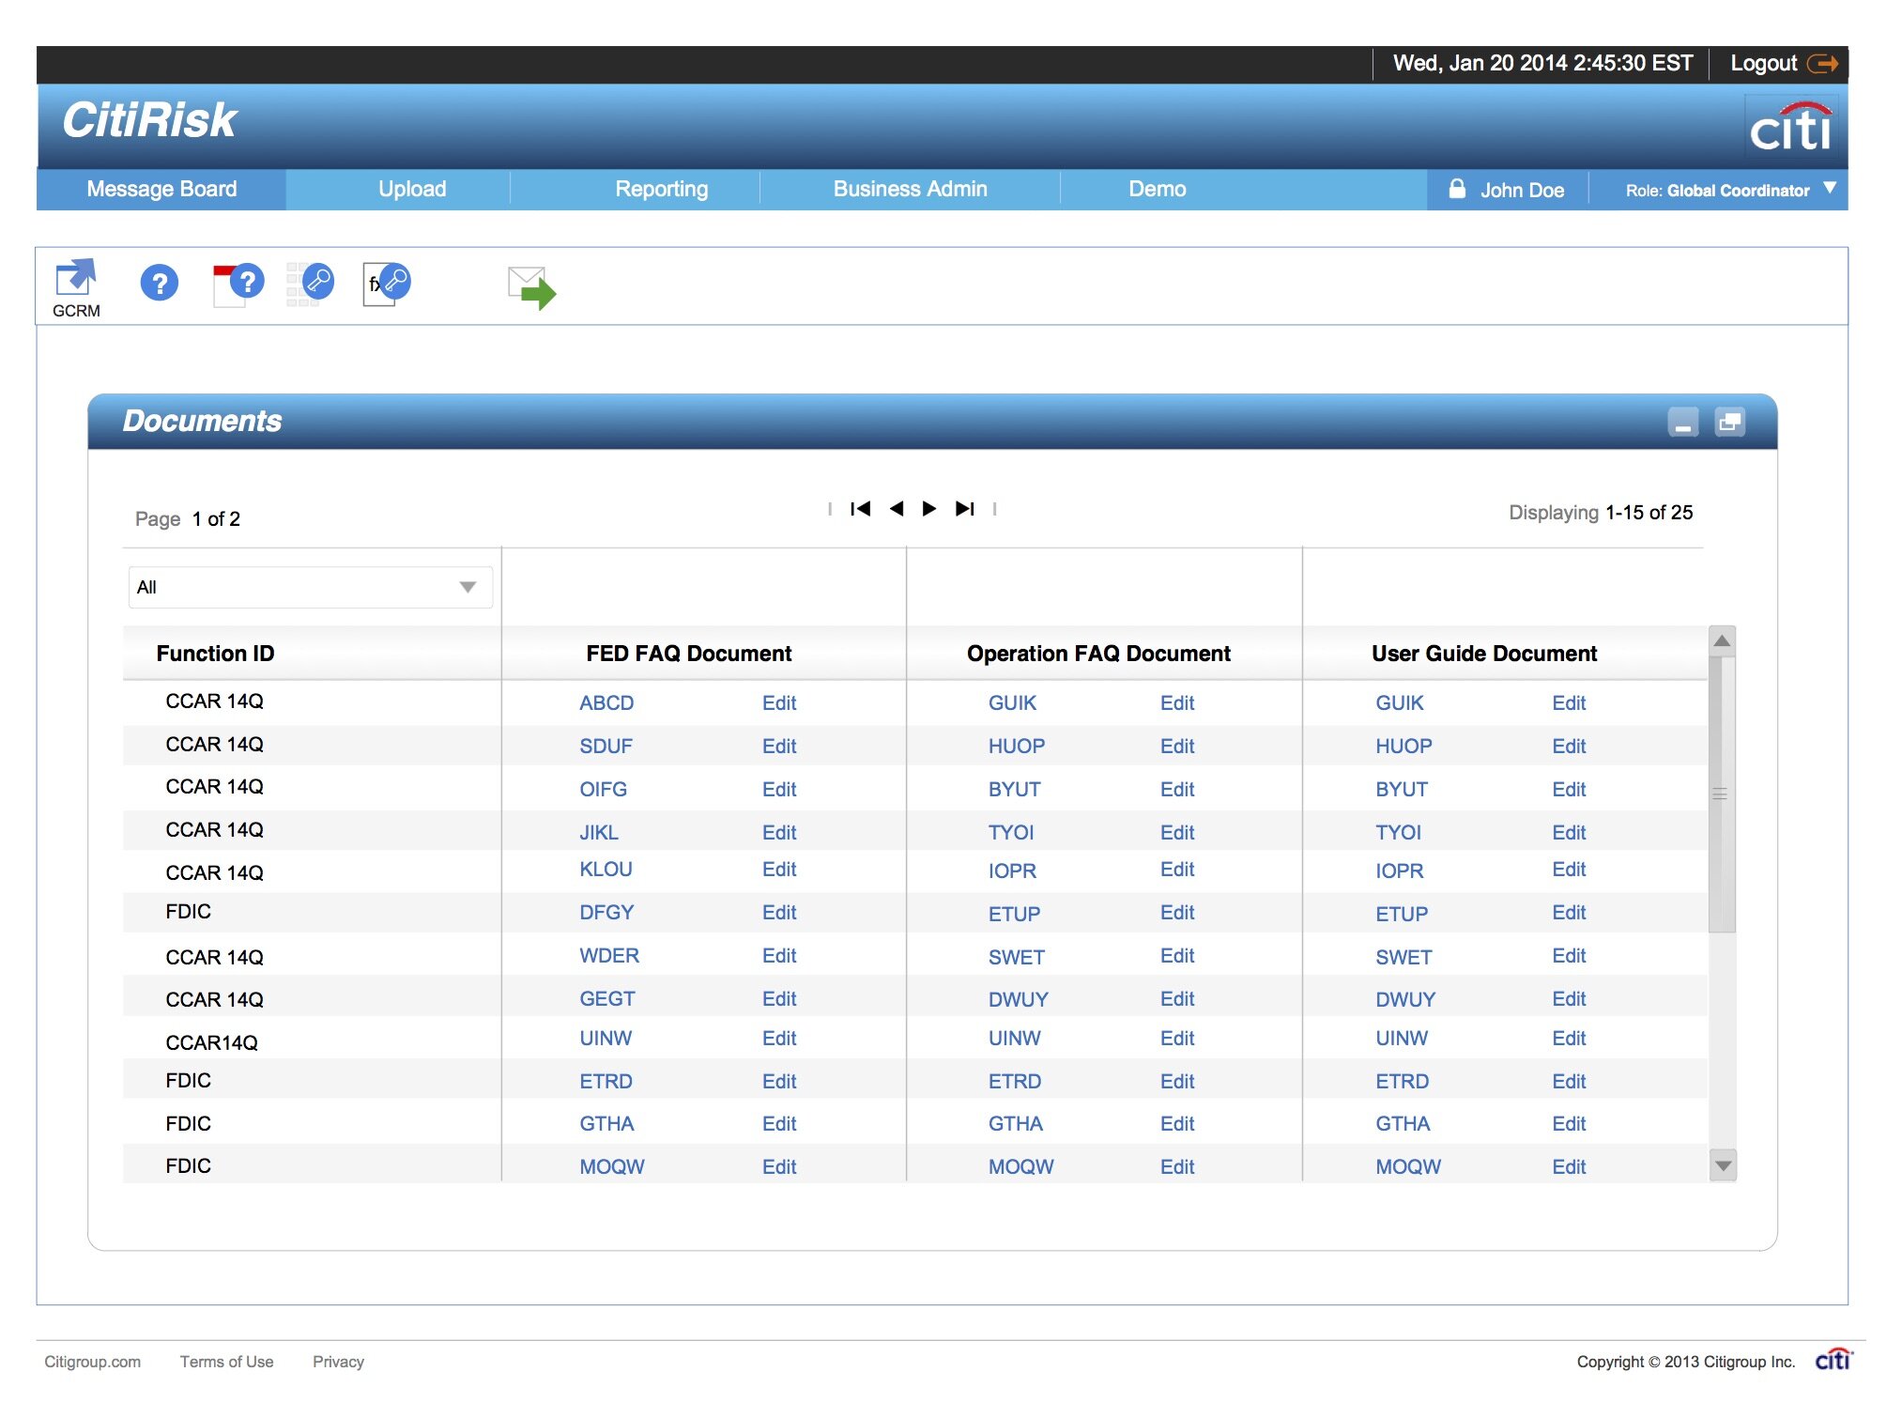
Task: Edit FED FAQ document SDUF
Action: coord(779,746)
